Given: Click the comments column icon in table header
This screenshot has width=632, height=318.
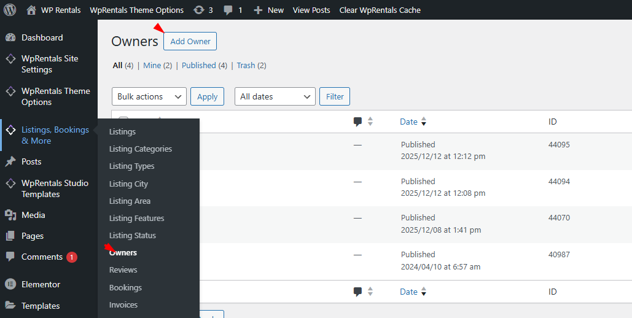Looking at the screenshot, I should pos(357,122).
